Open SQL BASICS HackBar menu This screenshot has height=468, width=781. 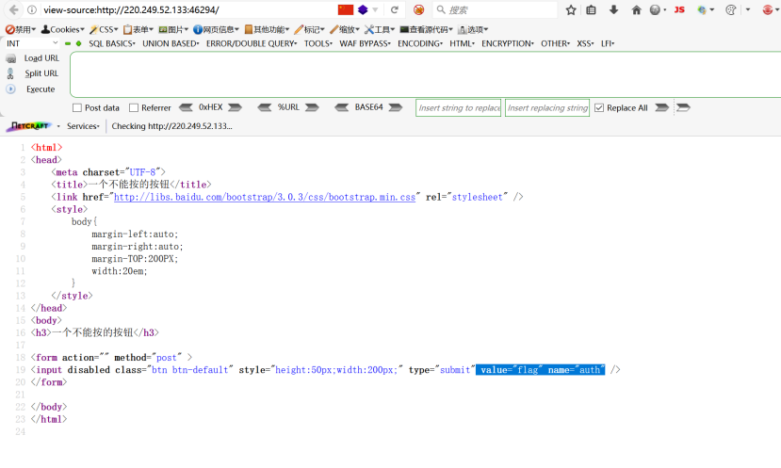[x=112, y=43]
